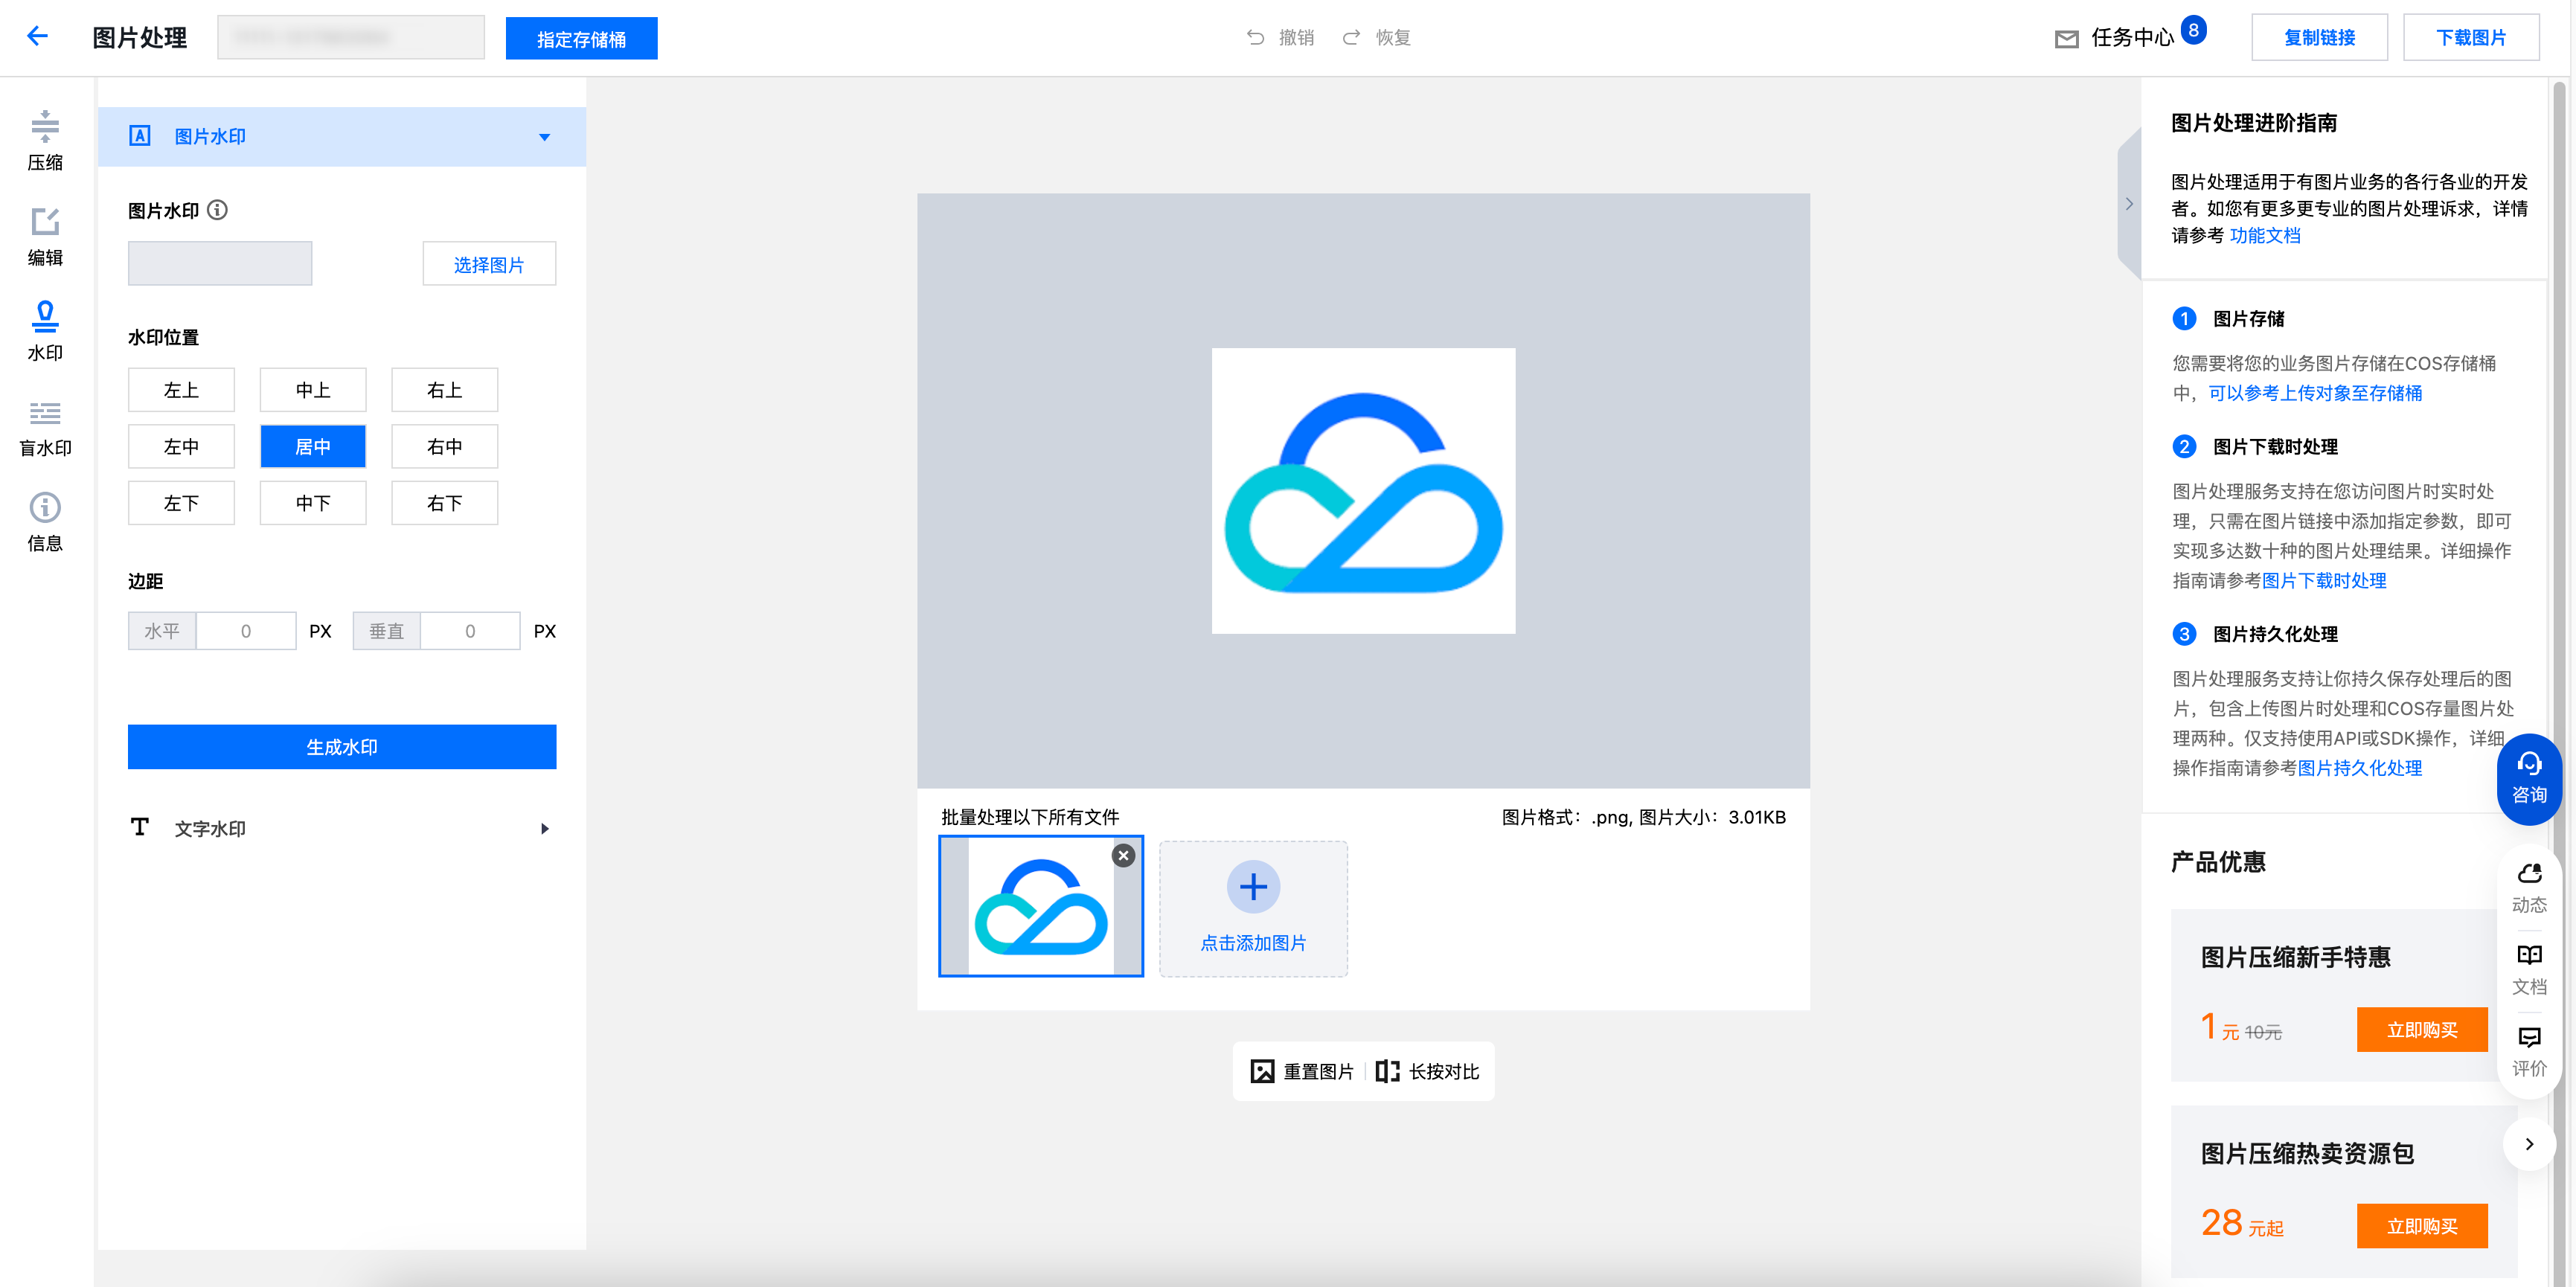
Task: Click the 文字水印 T icon
Action: pos(140,827)
